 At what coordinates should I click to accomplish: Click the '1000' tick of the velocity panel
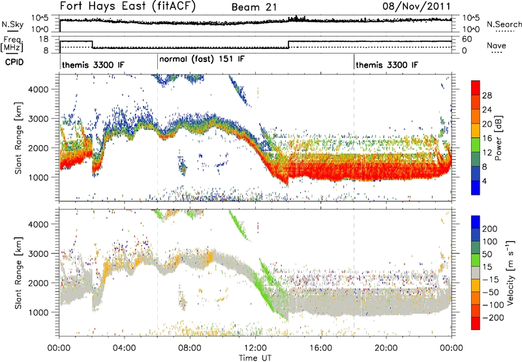coord(38,312)
